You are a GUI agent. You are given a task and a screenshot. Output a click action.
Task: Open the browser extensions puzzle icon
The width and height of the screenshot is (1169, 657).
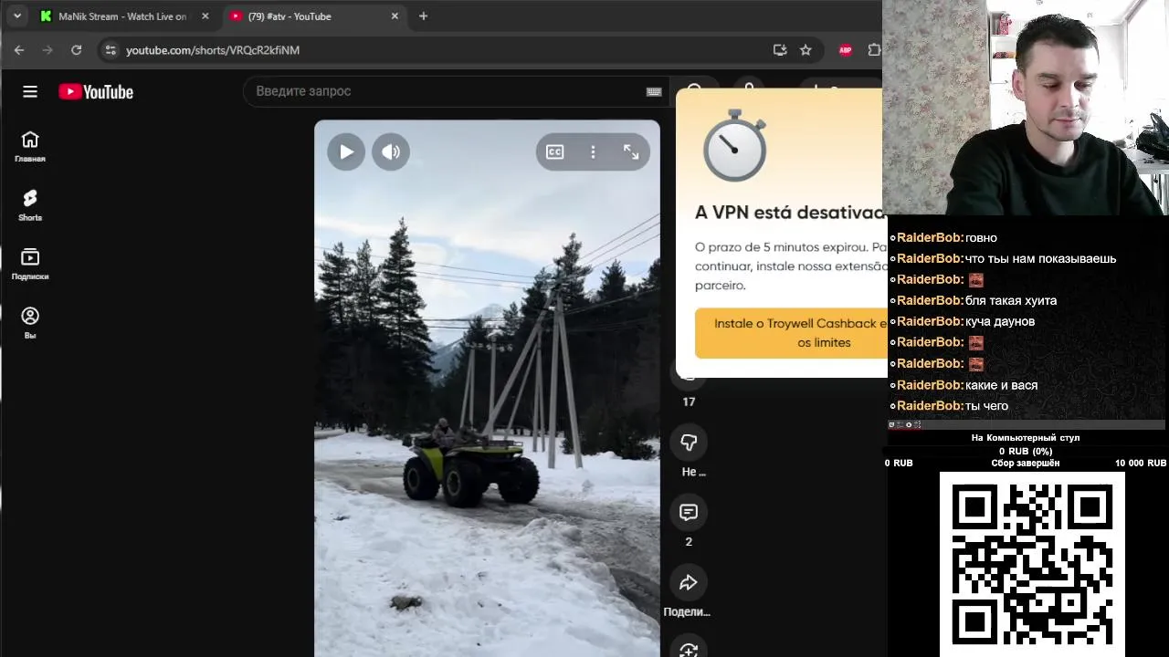[x=874, y=50]
